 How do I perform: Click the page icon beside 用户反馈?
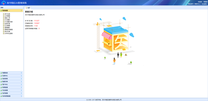(x=4, y=14)
